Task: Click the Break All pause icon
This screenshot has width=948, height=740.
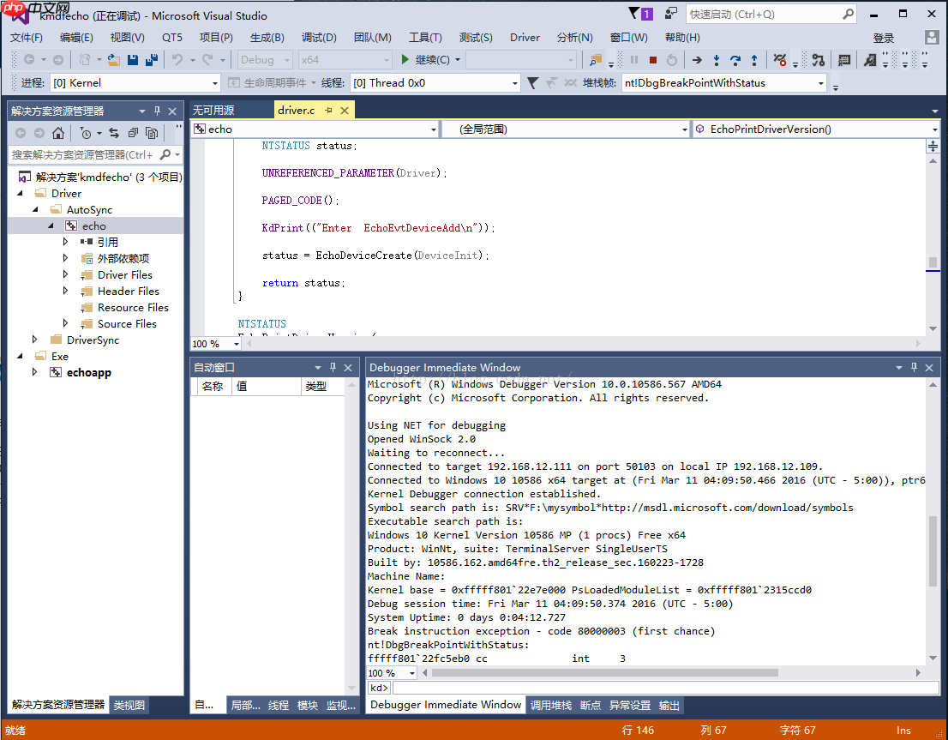Action: coord(634,58)
